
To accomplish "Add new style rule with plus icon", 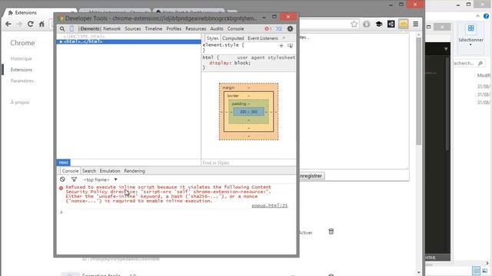I will click(281, 46).
